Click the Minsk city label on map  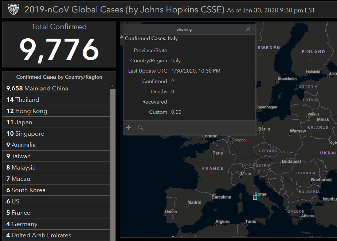[323, 120]
